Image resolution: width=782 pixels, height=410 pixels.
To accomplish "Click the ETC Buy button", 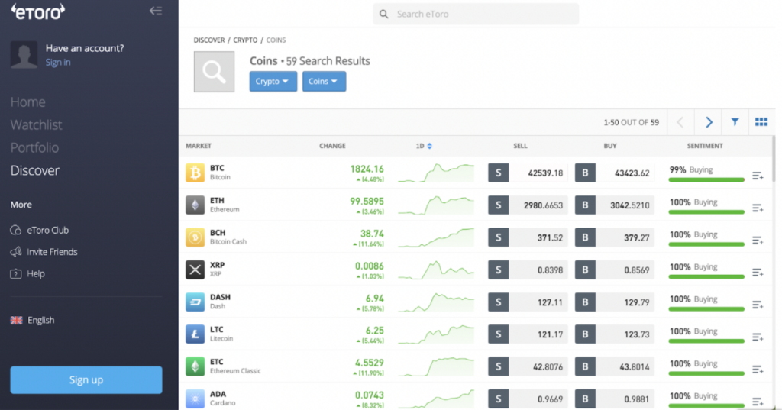I will coord(585,366).
